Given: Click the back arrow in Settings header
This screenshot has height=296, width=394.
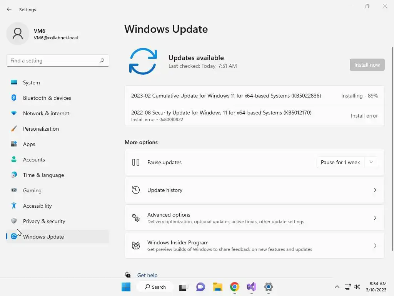Looking at the screenshot, I should tap(9, 9).
